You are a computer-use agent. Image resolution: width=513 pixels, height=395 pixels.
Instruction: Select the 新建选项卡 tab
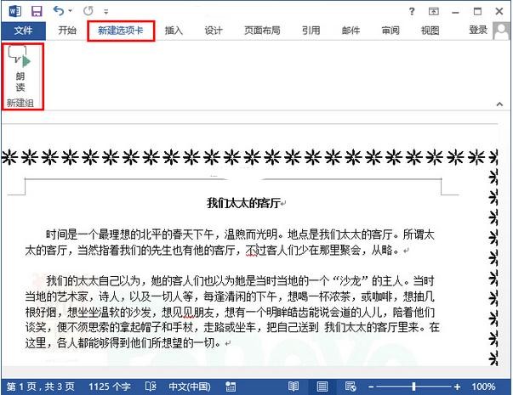click(121, 31)
